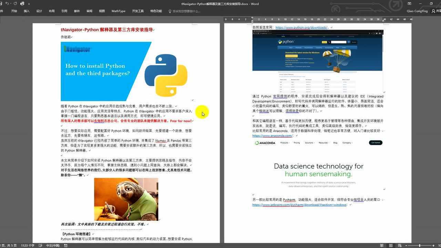The image size is (441, 248).
Task: Click the Repeat action icon
Action: pyautogui.click(x=15, y=4)
